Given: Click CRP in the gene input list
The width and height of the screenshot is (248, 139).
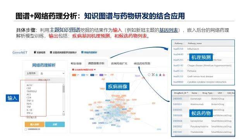Looking at the screenshot, I should point(29,88).
